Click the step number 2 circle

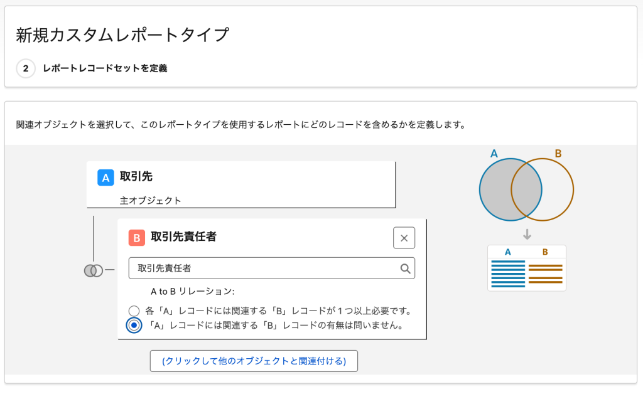pyautogui.click(x=26, y=68)
